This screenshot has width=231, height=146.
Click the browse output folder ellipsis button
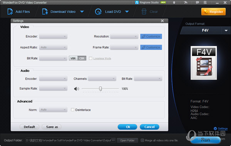(113, 140)
